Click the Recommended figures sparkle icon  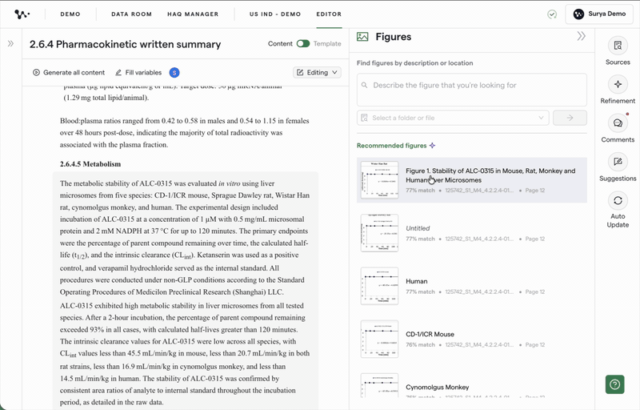pos(432,146)
